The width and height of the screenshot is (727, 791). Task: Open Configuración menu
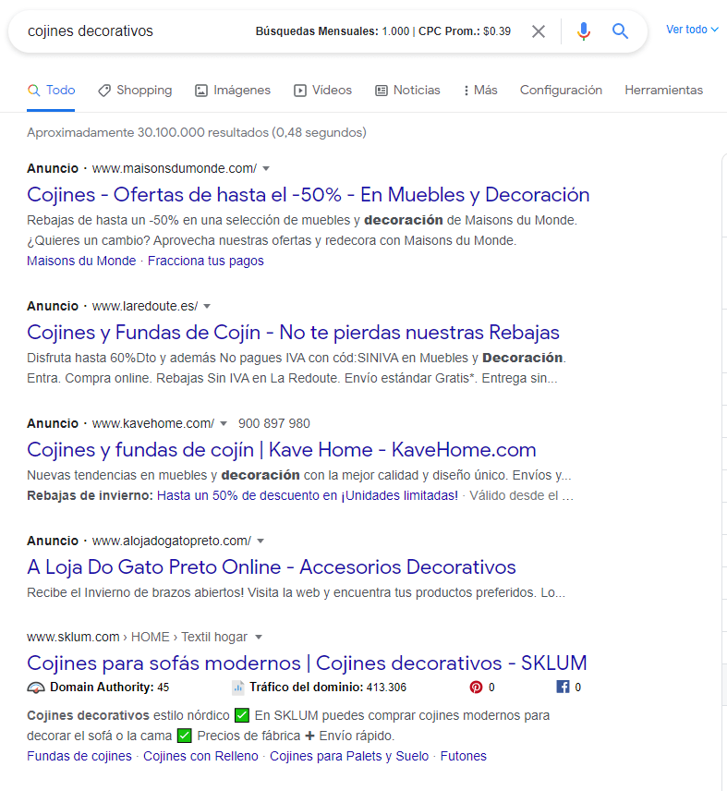[x=561, y=91]
